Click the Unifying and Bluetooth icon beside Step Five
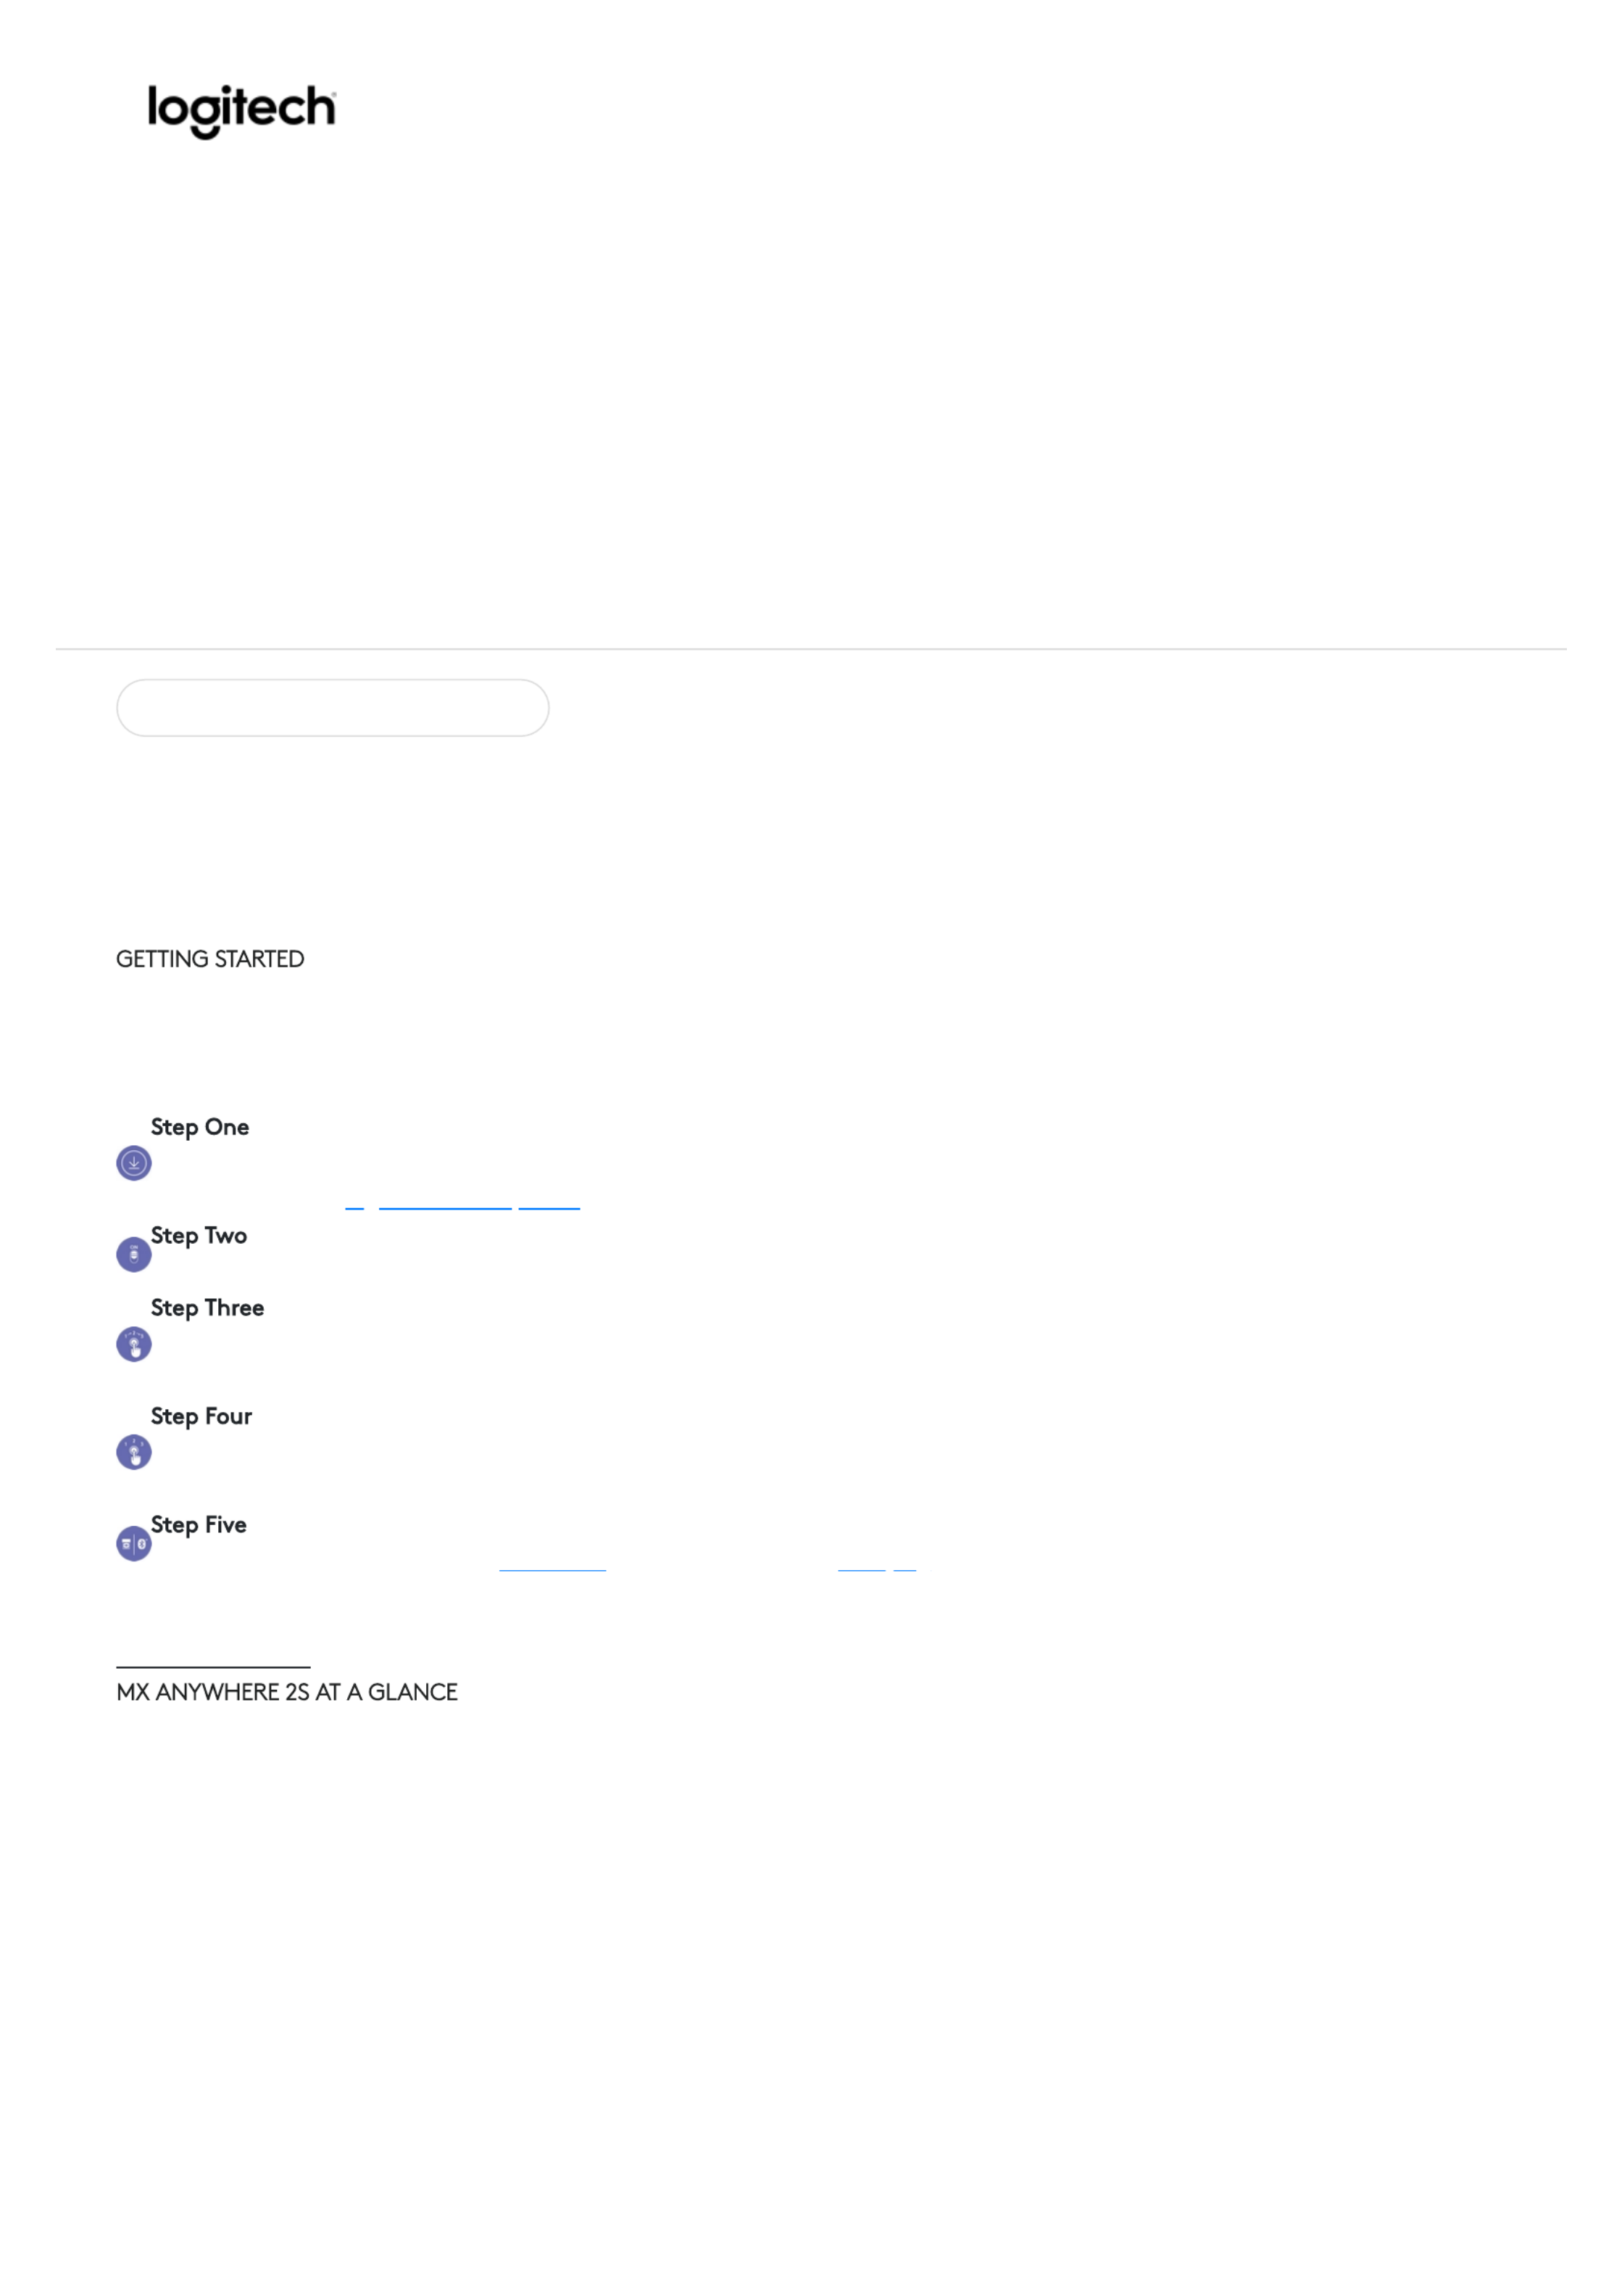The height and width of the screenshot is (2296, 1622). [x=134, y=1543]
